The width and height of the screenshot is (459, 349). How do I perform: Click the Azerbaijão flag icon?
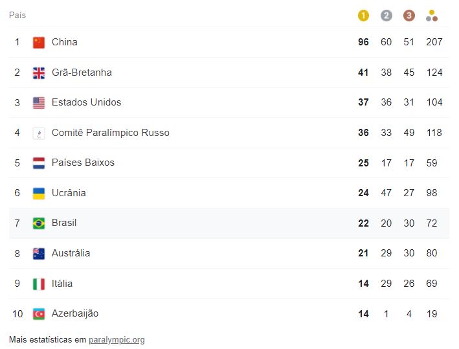[x=39, y=314]
